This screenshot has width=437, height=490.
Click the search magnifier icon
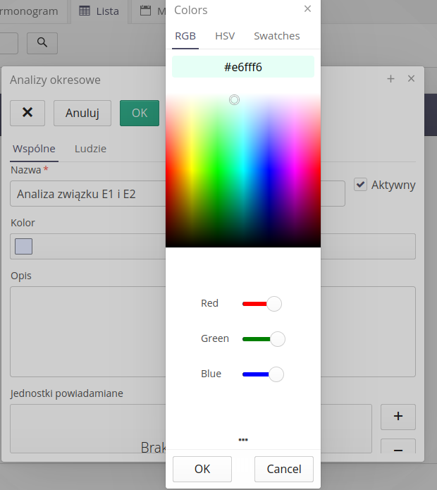42,43
